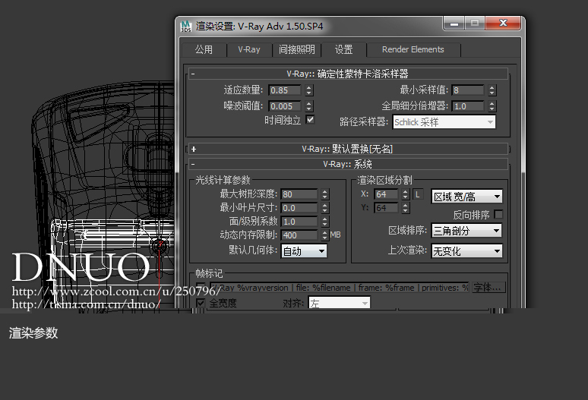Click the 渲染区域分割 X value field
Screen dimensions: 588x400
(386, 194)
